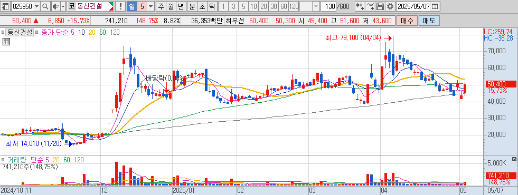Image resolution: width=518 pixels, height=195 pixels.
Task: Click the current price 50,400 in quote bar
Action: pos(22,21)
